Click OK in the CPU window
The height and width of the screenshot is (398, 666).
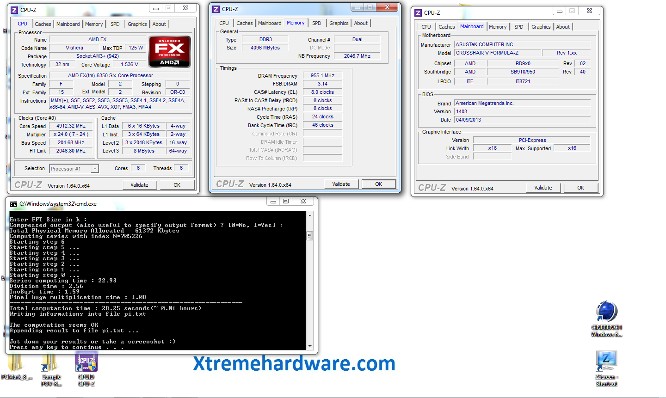177,185
